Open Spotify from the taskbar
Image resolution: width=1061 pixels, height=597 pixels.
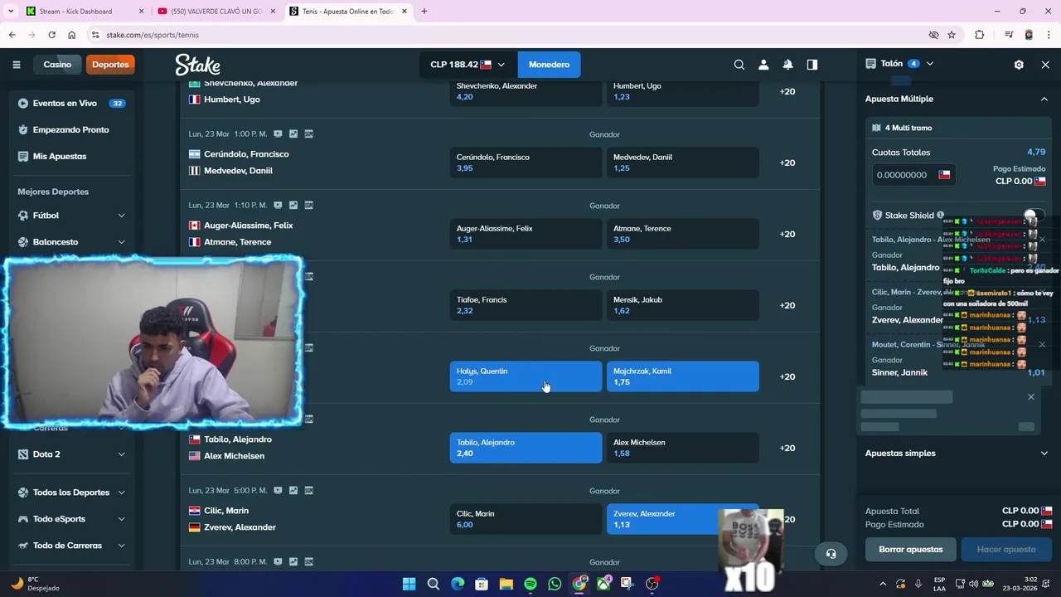[x=530, y=584]
